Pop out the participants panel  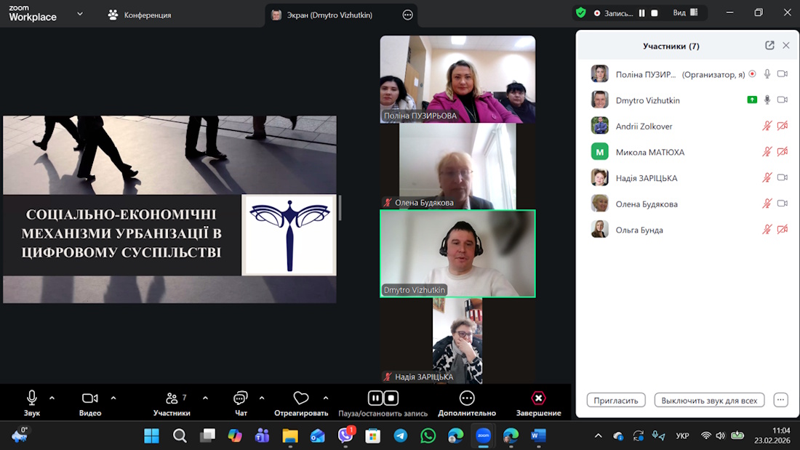coord(769,46)
